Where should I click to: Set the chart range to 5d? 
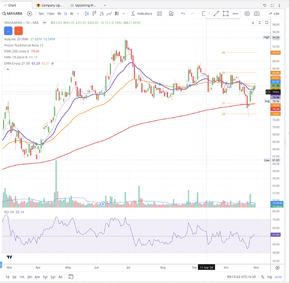pyautogui.click(x=14, y=277)
